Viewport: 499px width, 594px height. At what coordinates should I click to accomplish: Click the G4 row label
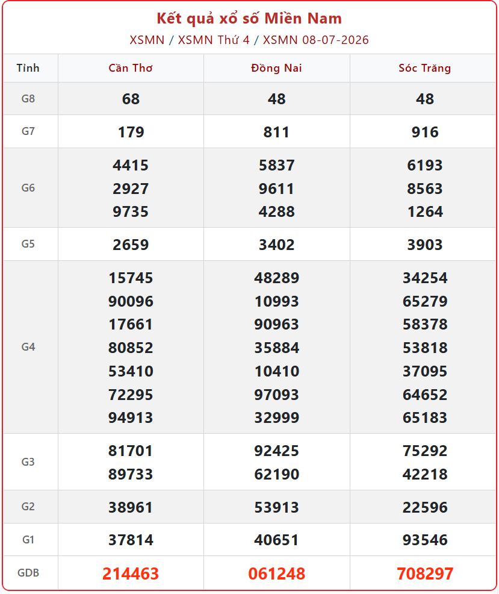click(28, 347)
